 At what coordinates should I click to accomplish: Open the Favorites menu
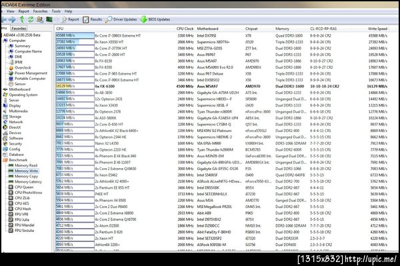point(40,11)
